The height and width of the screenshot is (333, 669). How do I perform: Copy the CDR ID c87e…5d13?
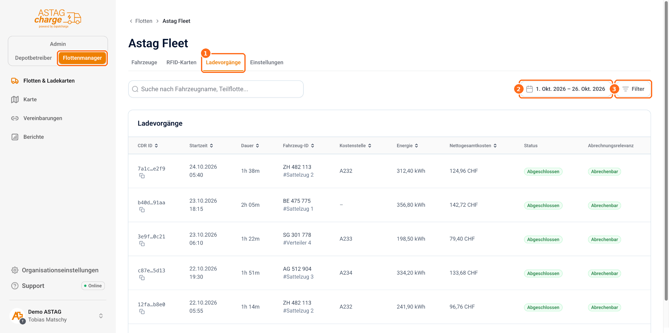(x=142, y=277)
